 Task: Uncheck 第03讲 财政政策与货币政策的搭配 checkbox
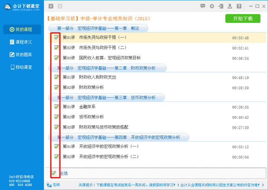[x=56, y=127]
